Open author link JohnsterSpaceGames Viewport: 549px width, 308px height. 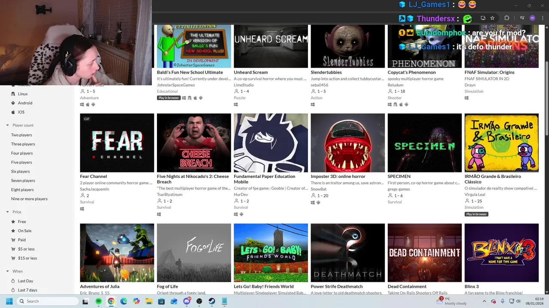(176, 85)
